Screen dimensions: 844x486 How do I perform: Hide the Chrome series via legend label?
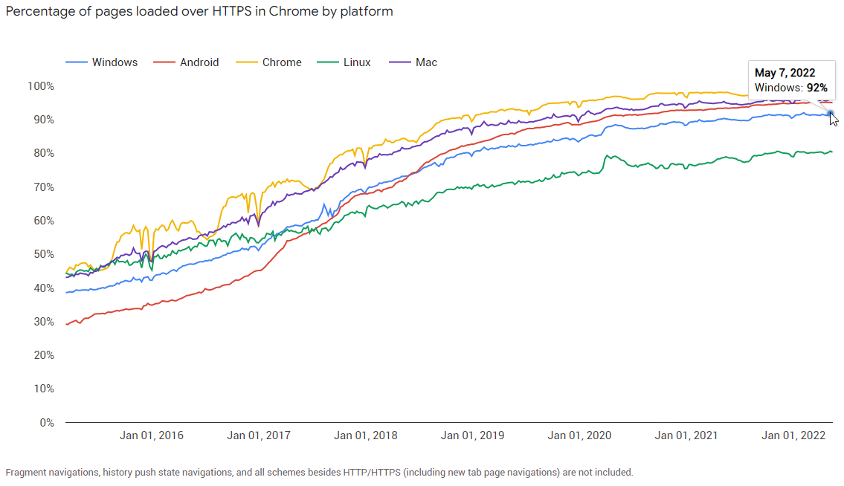pos(282,62)
